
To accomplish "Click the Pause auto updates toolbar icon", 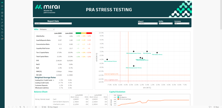I will click(24, 107).
